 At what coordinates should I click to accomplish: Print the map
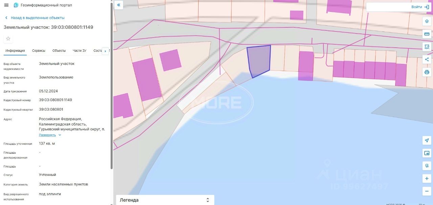427,72
